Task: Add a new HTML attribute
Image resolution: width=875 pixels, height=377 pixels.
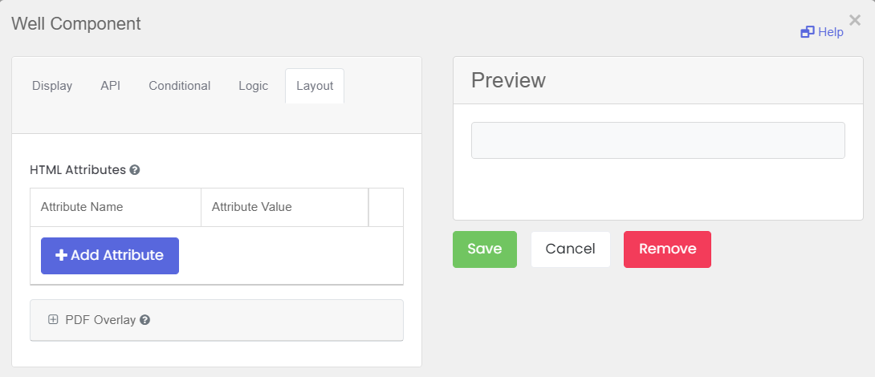Action: [x=110, y=256]
